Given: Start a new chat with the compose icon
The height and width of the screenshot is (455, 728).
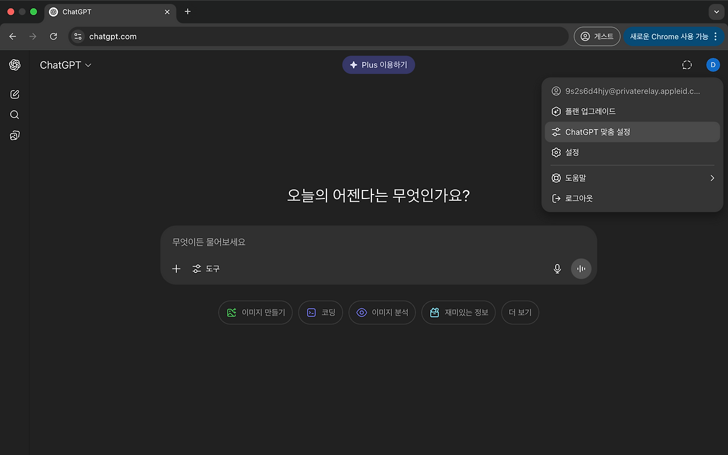Looking at the screenshot, I should tap(15, 94).
